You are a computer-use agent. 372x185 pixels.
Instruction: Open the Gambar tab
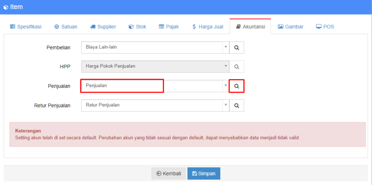pyautogui.click(x=291, y=26)
